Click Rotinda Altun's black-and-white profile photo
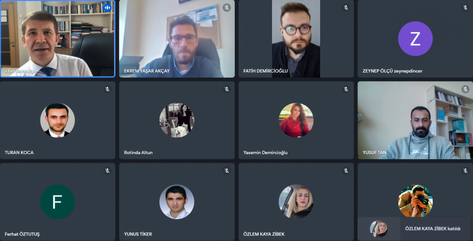Image resolution: width=473 pixels, height=241 pixels. pos(177,120)
